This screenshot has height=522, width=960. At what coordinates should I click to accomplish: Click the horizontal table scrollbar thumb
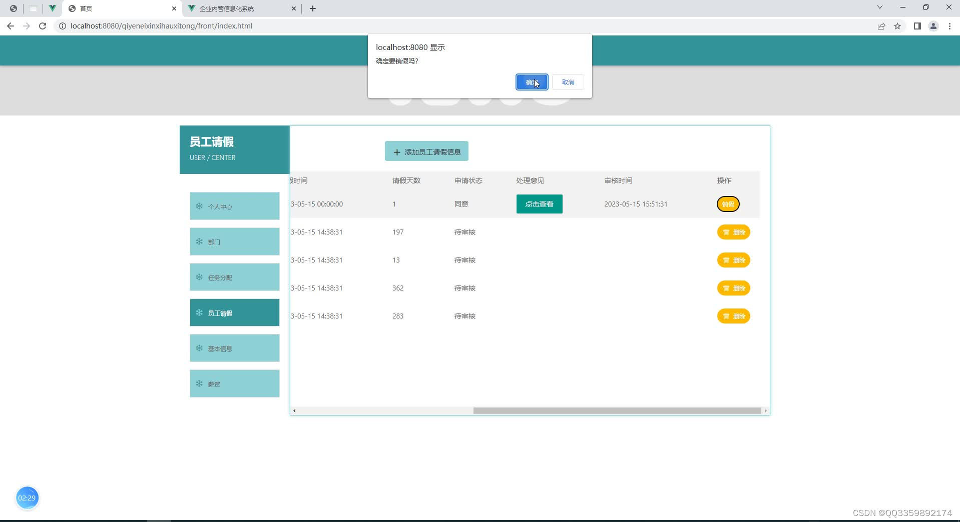[617, 410]
